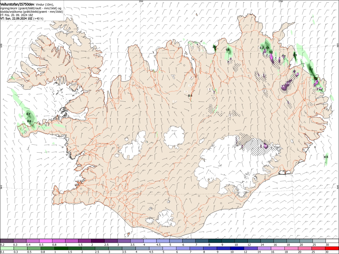Select the light gray 25–30 snow legend swatch

[x=319, y=241]
